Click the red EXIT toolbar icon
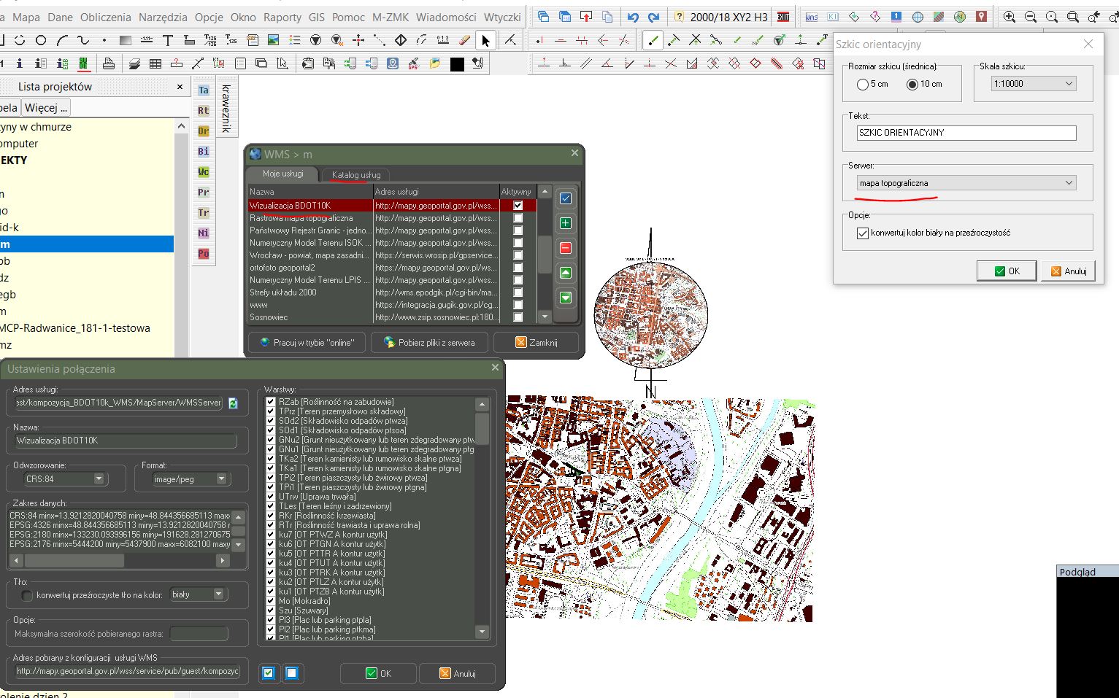The image size is (1119, 698). click(x=783, y=17)
